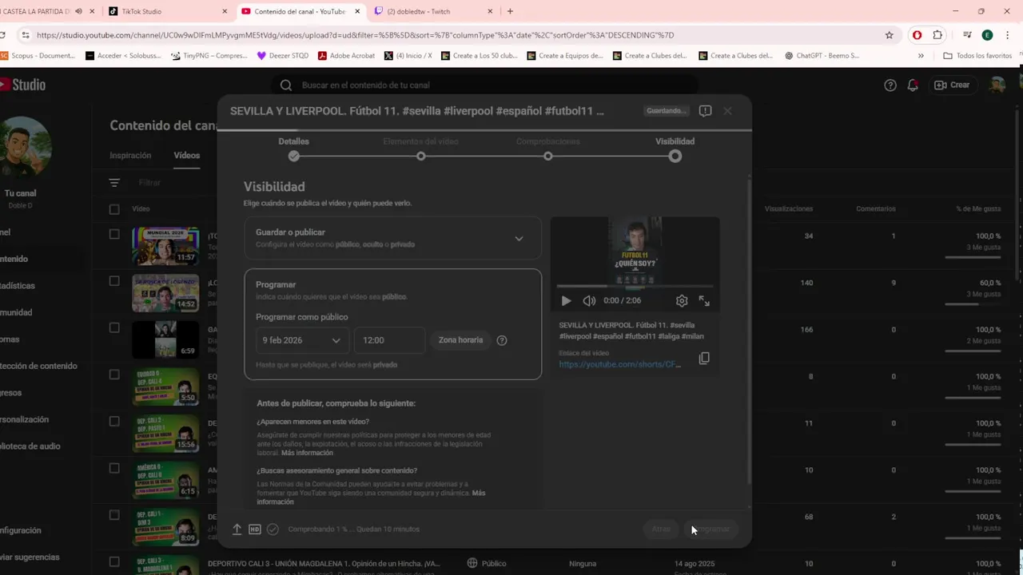Open the notifications bell

coord(913,85)
